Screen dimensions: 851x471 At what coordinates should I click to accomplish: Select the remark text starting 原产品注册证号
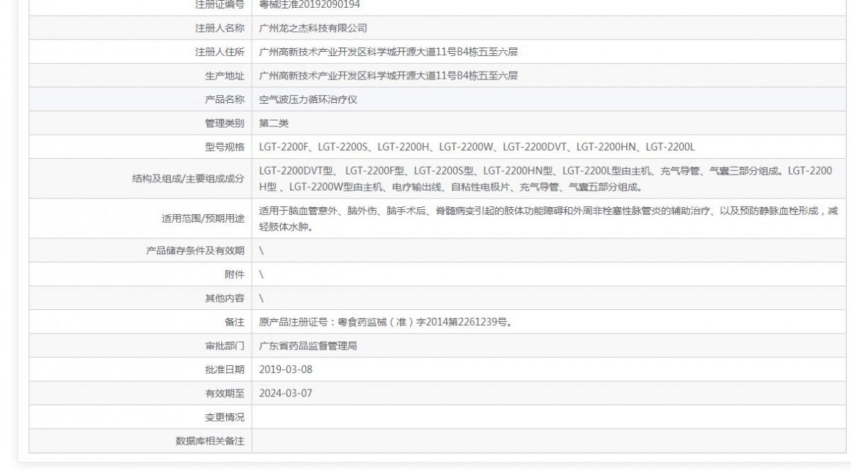point(385,322)
